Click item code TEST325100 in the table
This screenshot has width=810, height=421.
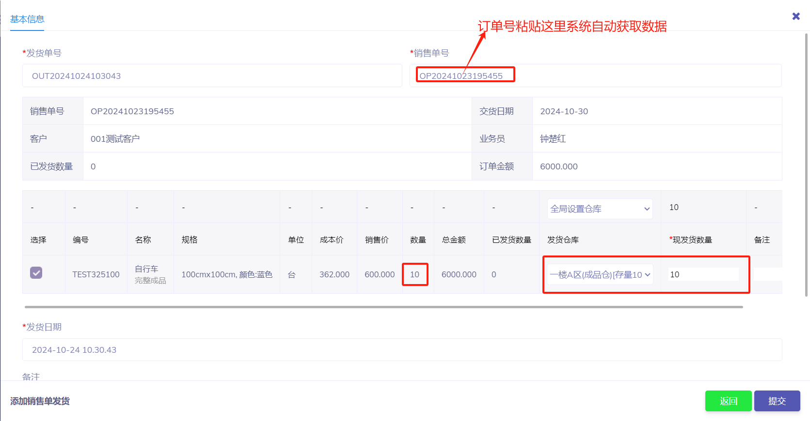[96, 274]
